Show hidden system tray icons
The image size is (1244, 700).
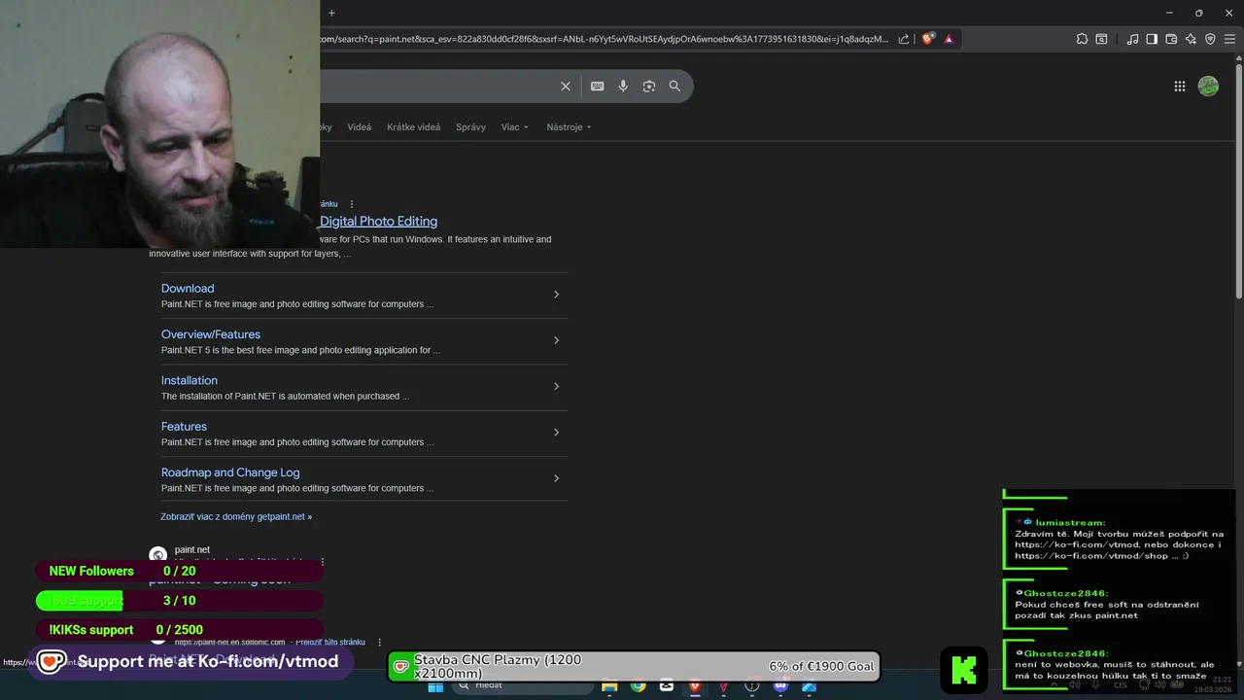coord(1054,685)
